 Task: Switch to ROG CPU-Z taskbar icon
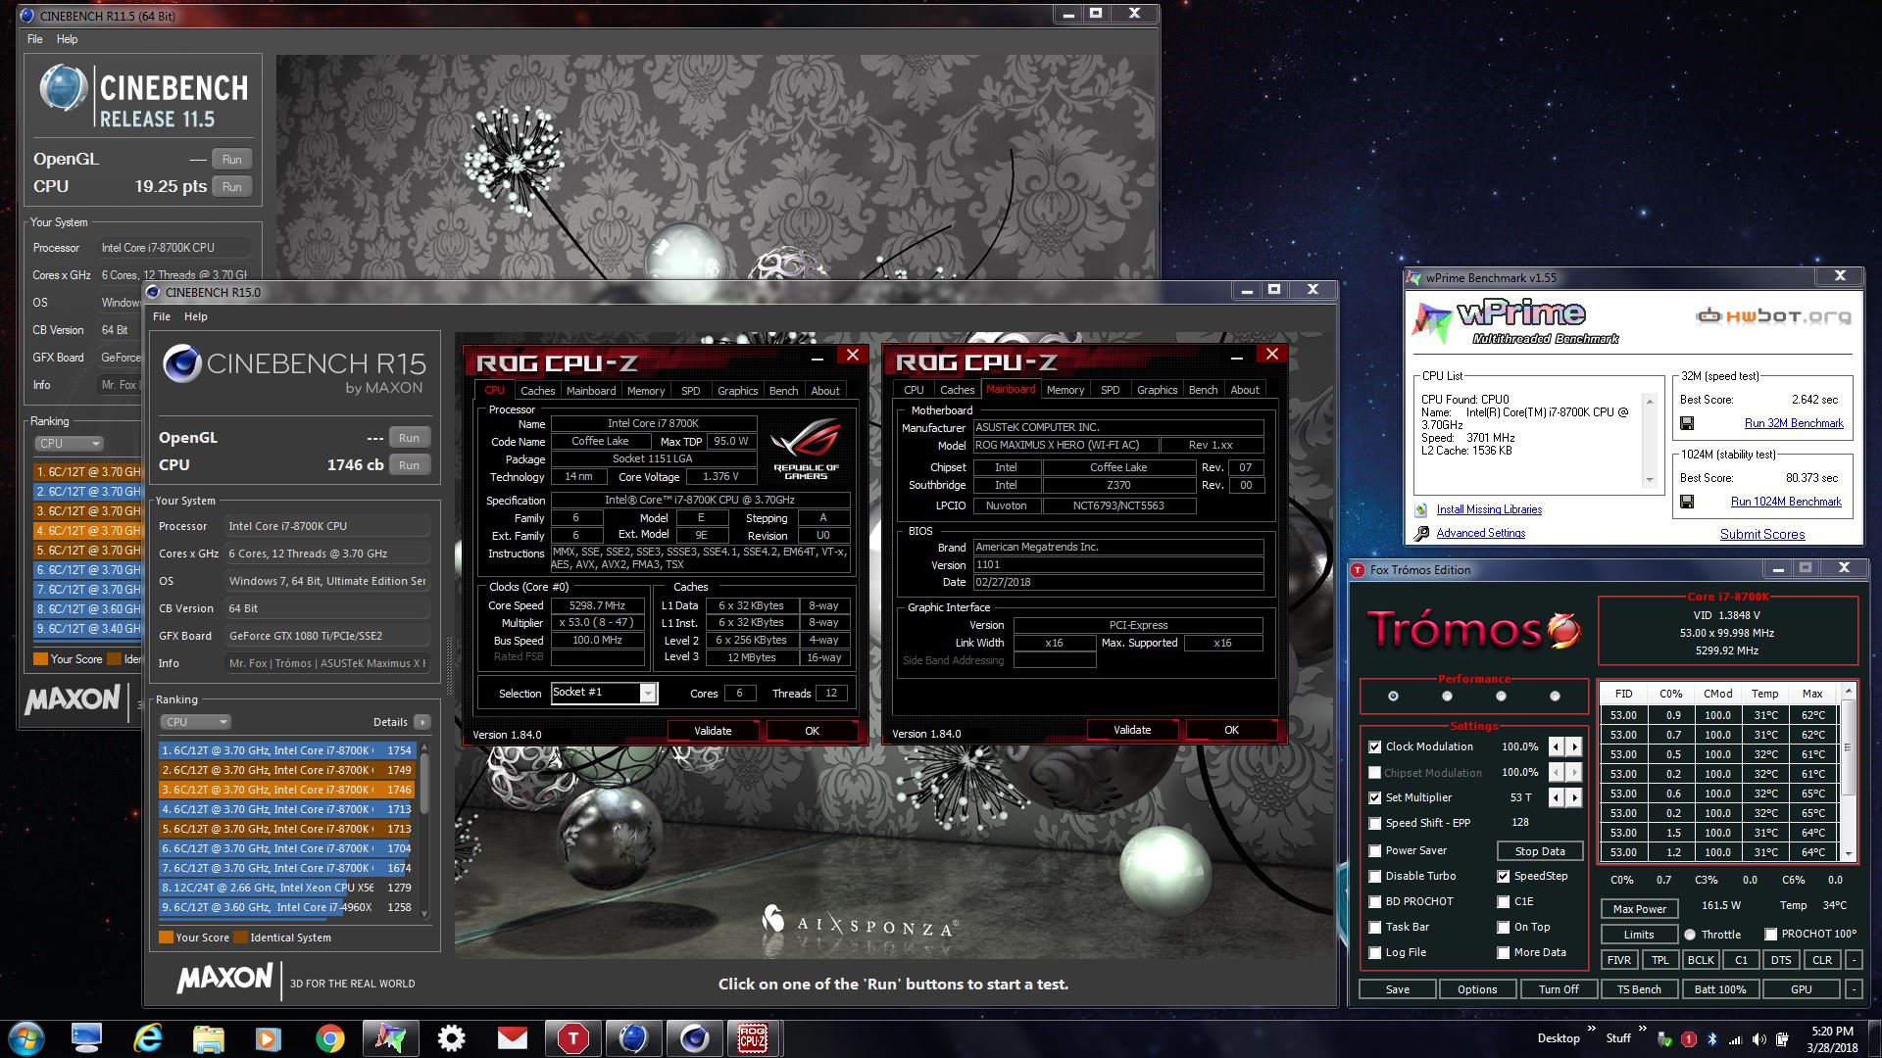click(x=753, y=1038)
